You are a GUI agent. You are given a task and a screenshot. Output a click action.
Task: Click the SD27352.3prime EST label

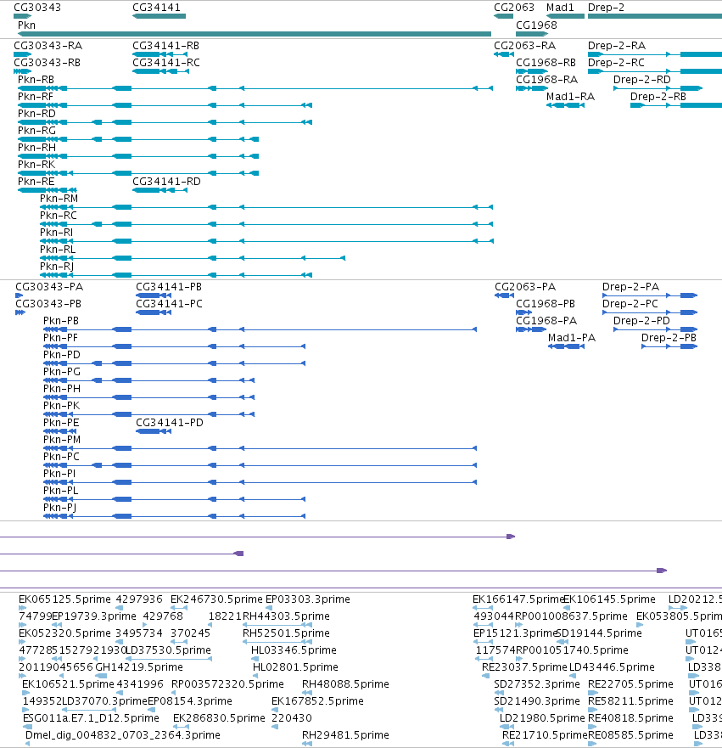(536, 684)
